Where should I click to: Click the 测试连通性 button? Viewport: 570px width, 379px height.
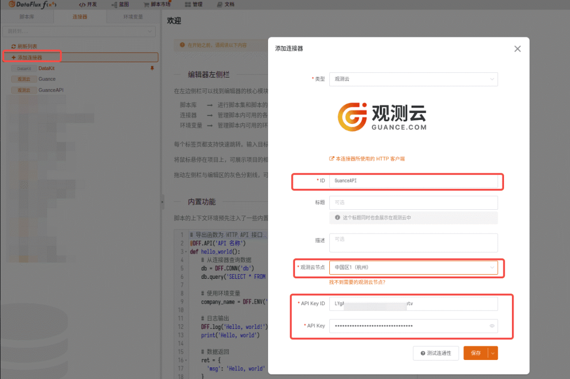[x=435, y=353]
